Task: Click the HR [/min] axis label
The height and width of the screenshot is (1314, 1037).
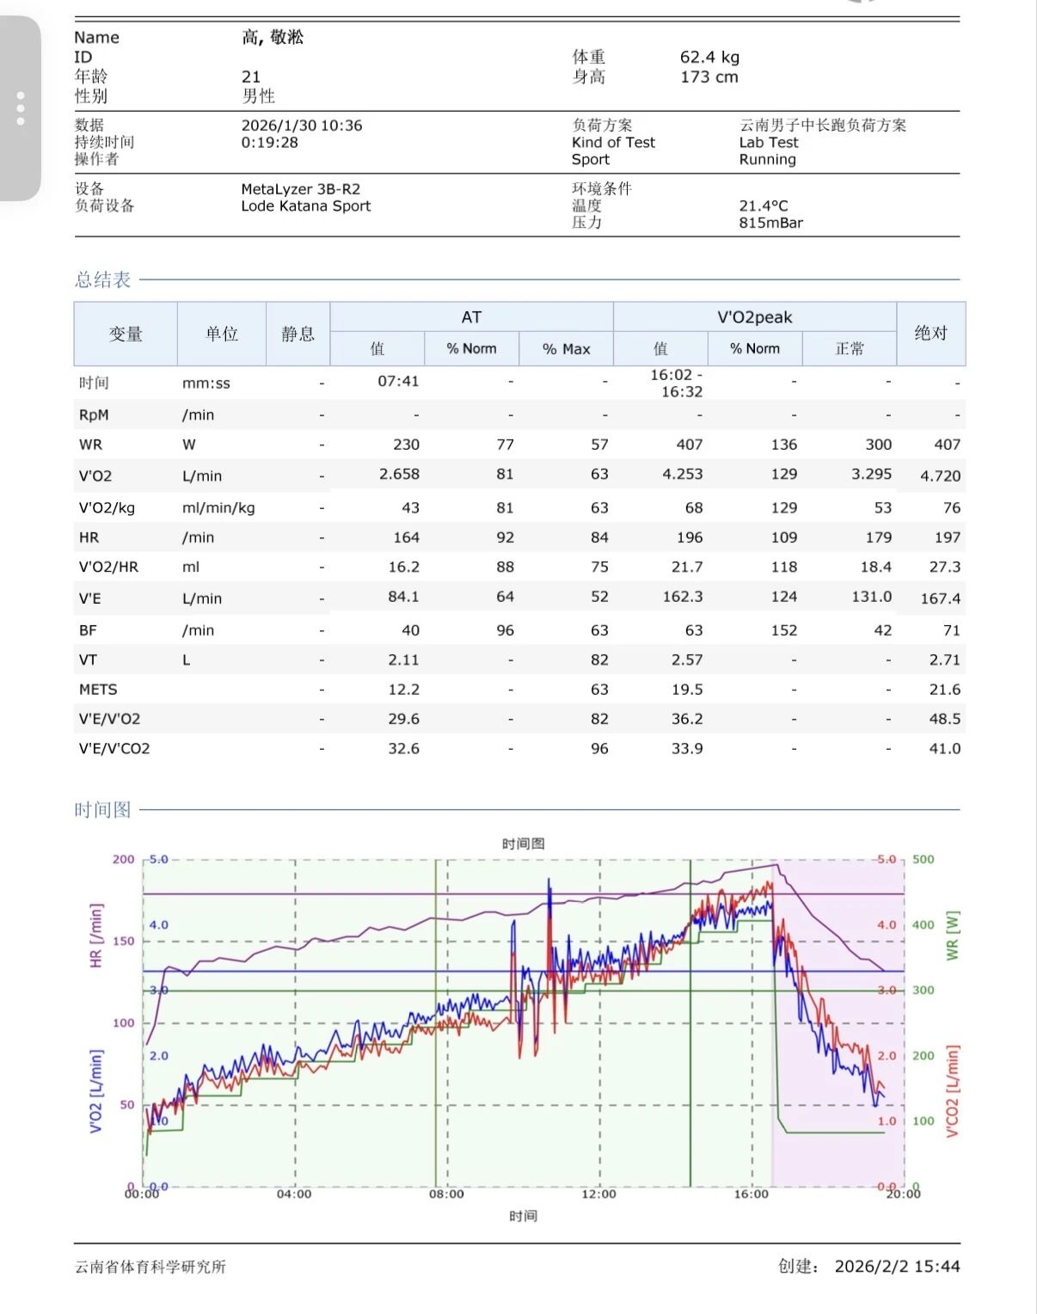Action: tap(95, 936)
